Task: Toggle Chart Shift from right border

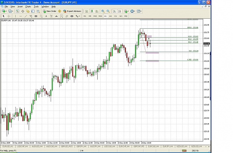Action: [119, 11]
